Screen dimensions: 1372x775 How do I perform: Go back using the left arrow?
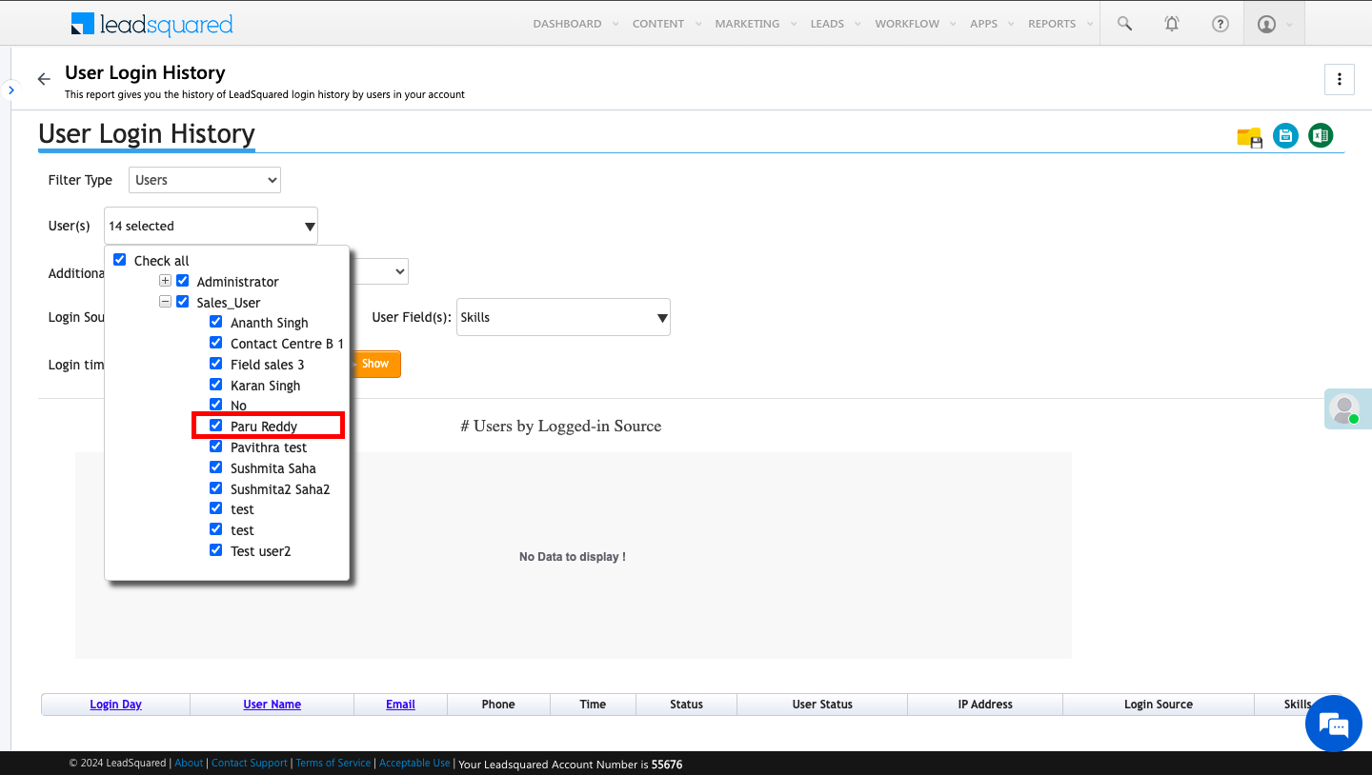(x=44, y=79)
